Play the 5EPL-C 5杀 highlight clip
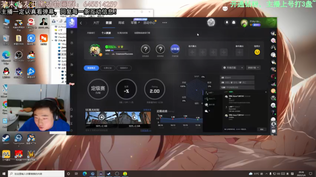The width and height of the screenshot is (316, 177). point(134,117)
